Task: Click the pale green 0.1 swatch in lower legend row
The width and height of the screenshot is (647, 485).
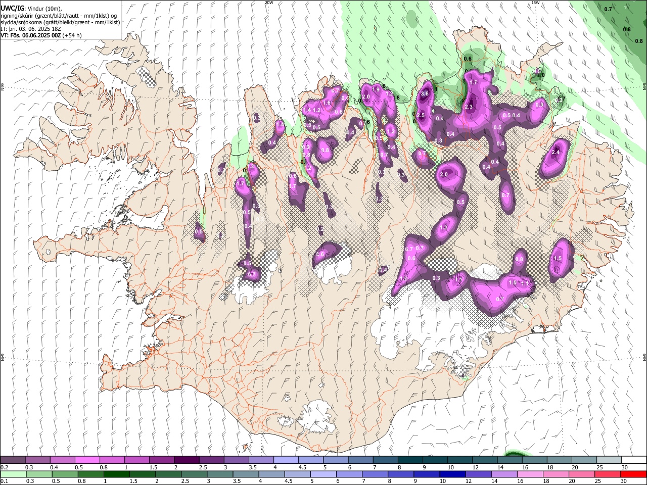Action: 13,474
